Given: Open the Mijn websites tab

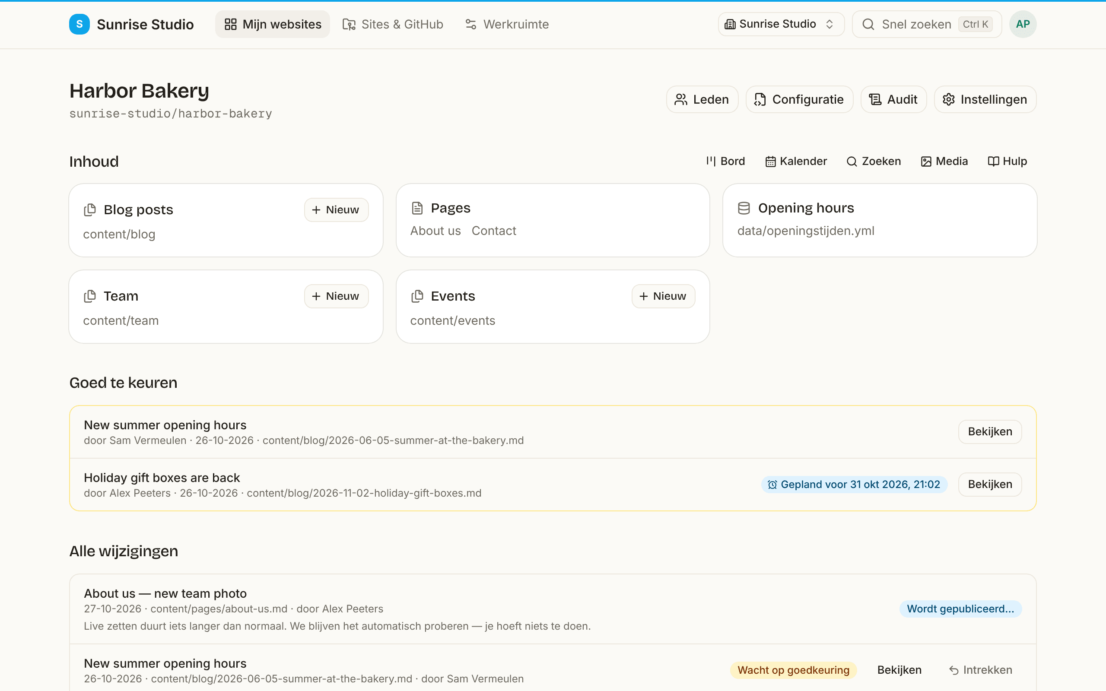Looking at the screenshot, I should click(x=272, y=24).
